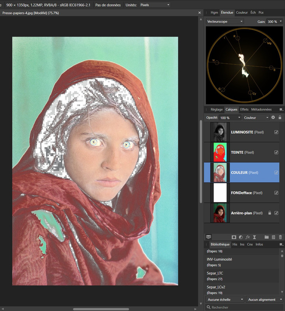Image resolution: width=285 pixels, height=311 pixels.
Task: Switch to the Infos tab
Action: coord(259,245)
